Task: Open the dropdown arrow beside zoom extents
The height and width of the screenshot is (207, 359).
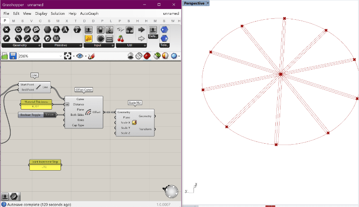Action: pos(74,56)
